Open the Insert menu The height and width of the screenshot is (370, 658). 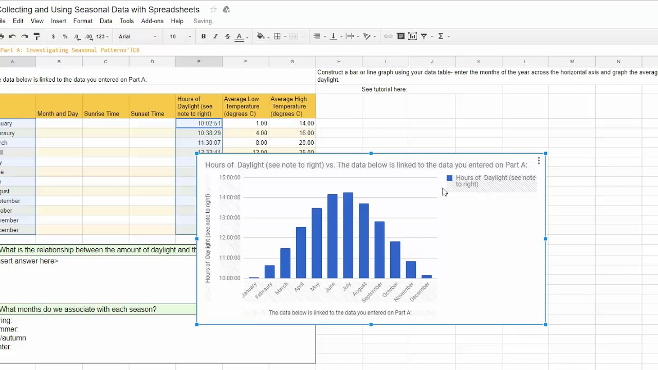(59, 21)
